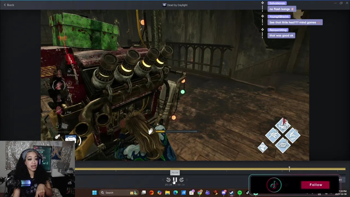Open Discord from the taskbar
Image resolution: width=350 pixels, height=197 pixels.
pyautogui.click(x=224, y=193)
